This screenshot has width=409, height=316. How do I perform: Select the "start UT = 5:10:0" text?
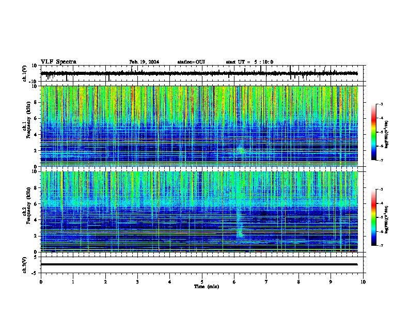tap(249, 62)
